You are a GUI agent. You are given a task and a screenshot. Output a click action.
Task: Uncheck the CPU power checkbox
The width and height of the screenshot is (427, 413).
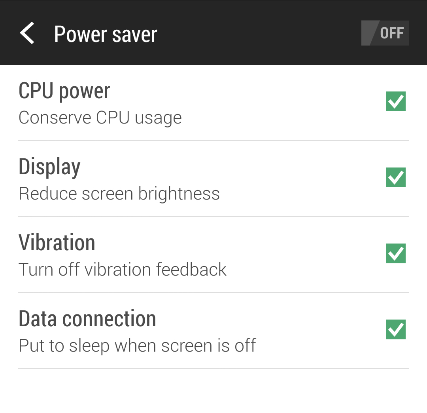395,102
